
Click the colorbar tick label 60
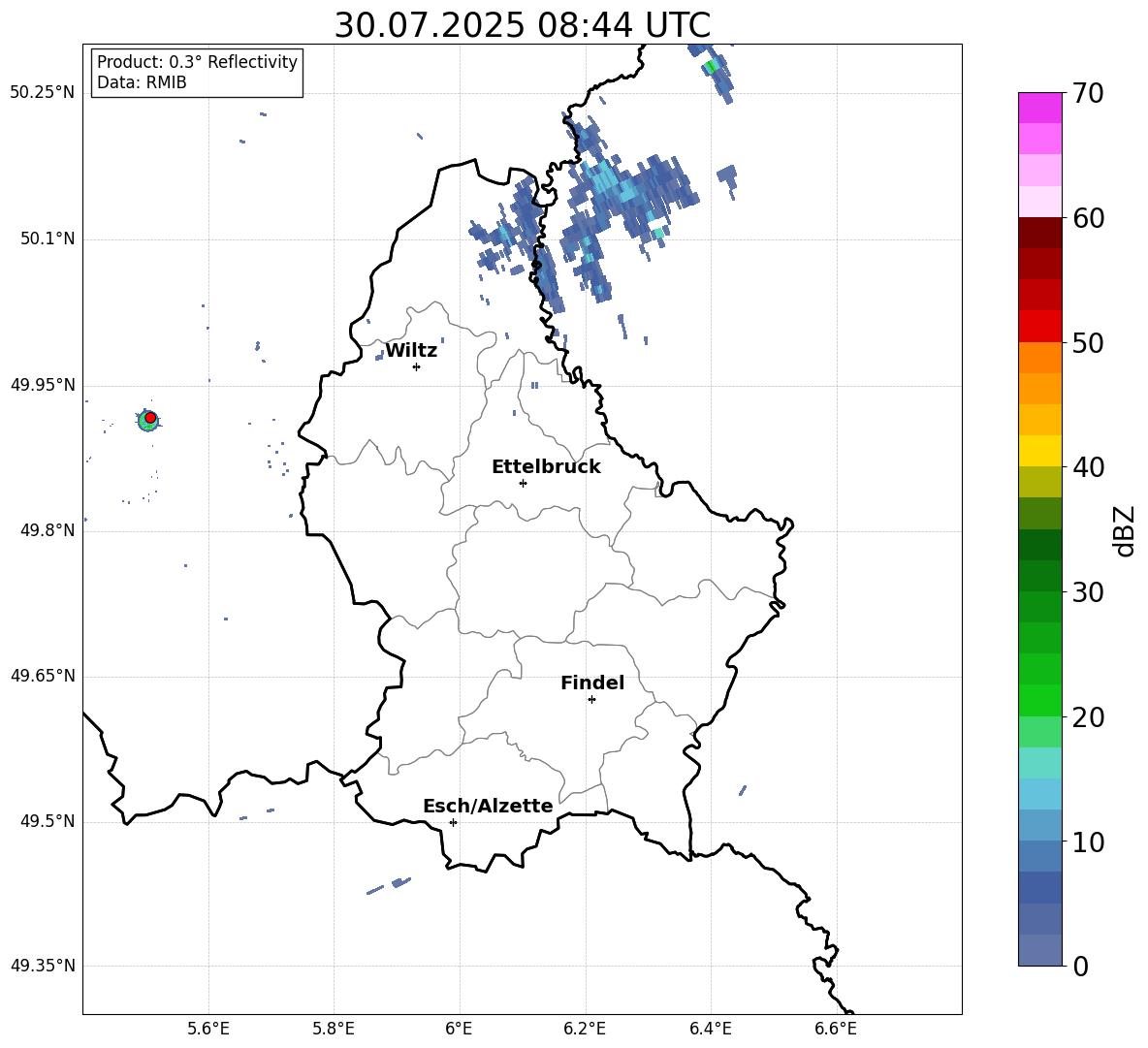click(1088, 218)
